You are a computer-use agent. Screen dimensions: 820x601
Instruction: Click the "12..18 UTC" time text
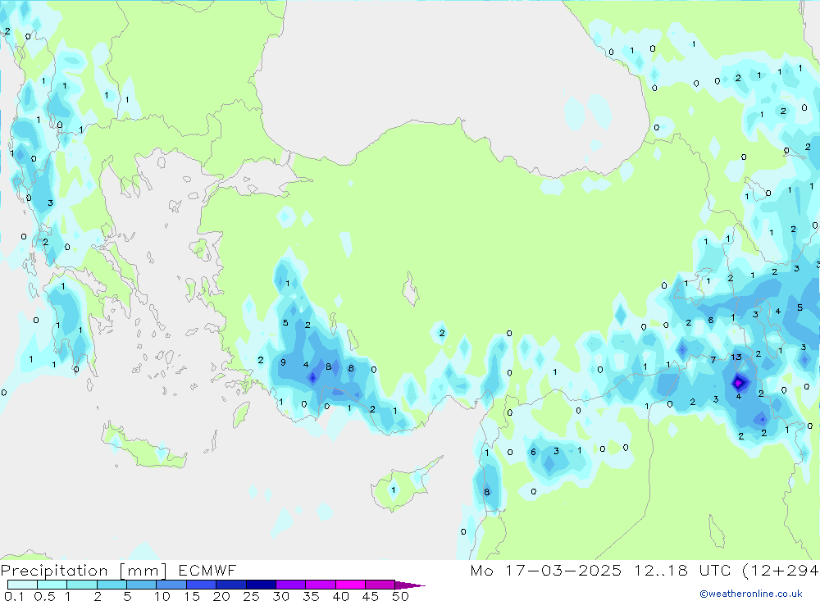click(682, 570)
